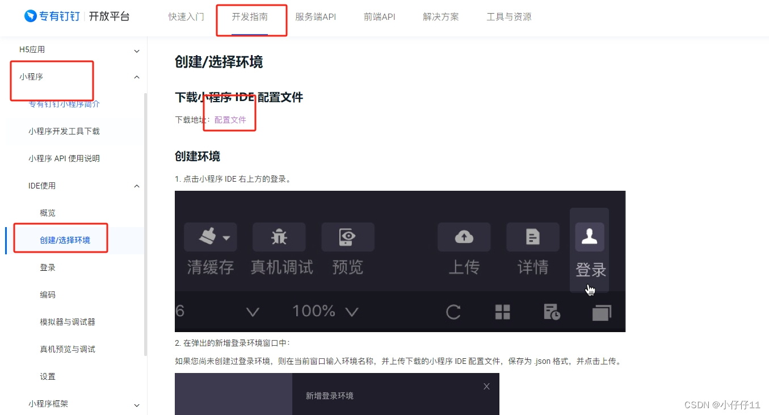The height and width of the screenshot is (415, 769).
Task: Click the refresh arrow icon in the IDE image
Action: pyautogui.click(x=453, y=312)
